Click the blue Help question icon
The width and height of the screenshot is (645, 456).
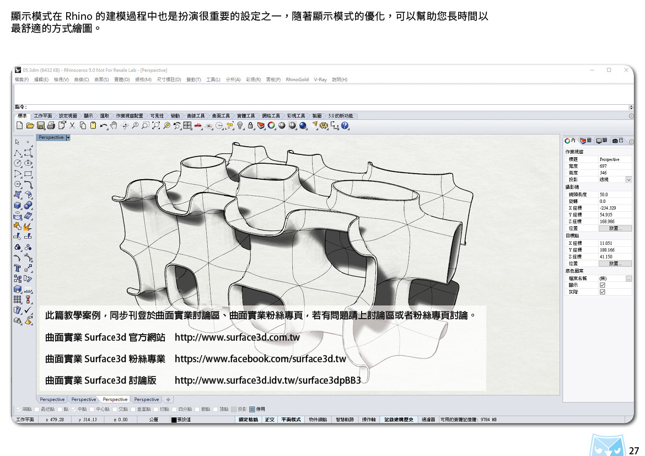[x=345, y=126]
